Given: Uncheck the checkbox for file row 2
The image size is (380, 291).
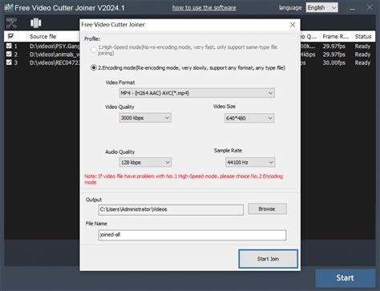Looking at the screenshot, I should [x=9, y=55].
